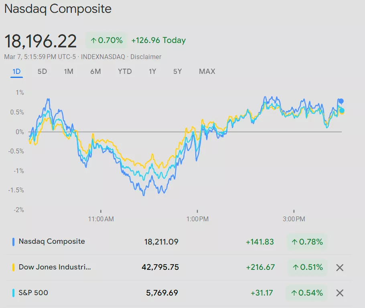Image resolution: width=365 pixels, height=308 pixels.
Task: Click the +126.96 Today text
Action: [158, 40]
